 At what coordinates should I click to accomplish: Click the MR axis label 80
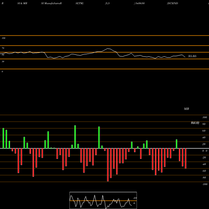pyautogui.click(x=204, y=124)
